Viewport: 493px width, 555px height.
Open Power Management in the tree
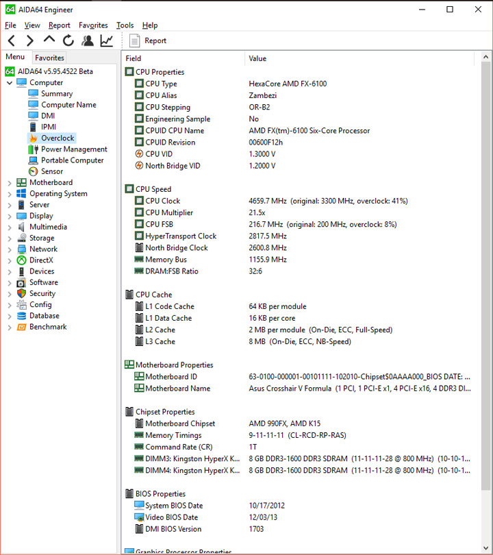pyautogui.click(x=74, y=149)
